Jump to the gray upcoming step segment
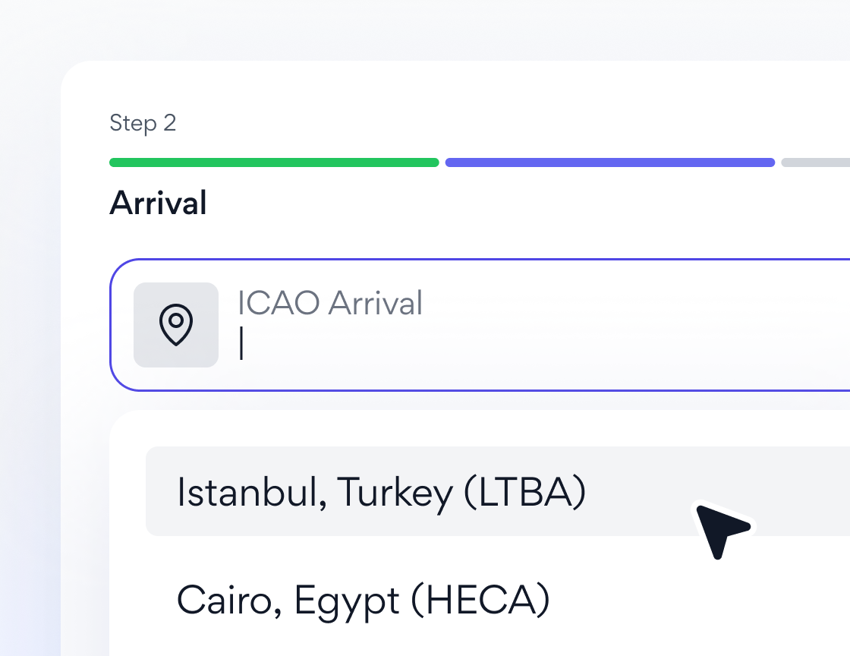850x656 pixels. tap(816, 162)
